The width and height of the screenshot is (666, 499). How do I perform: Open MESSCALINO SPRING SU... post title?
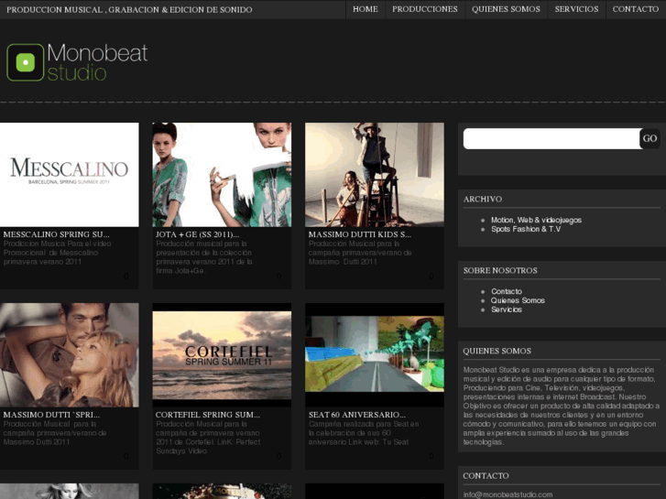point(56,234)
